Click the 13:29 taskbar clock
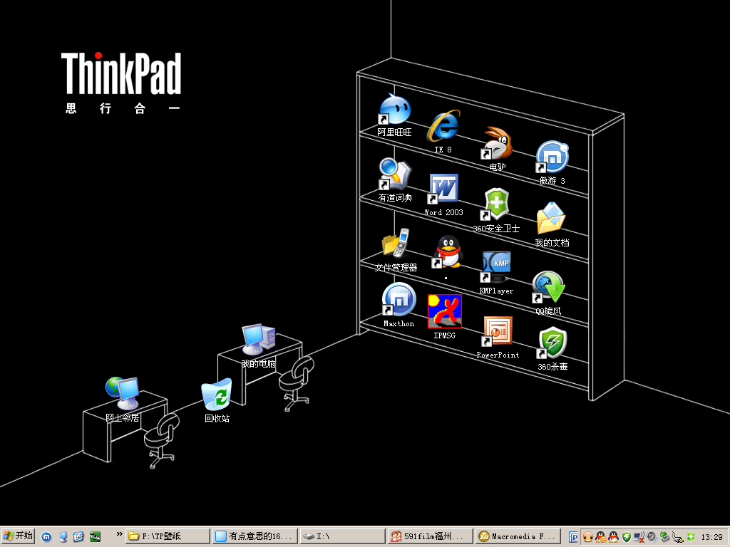Screen dimensions: 730x547 pyautogui.click(x=712, y=537)
